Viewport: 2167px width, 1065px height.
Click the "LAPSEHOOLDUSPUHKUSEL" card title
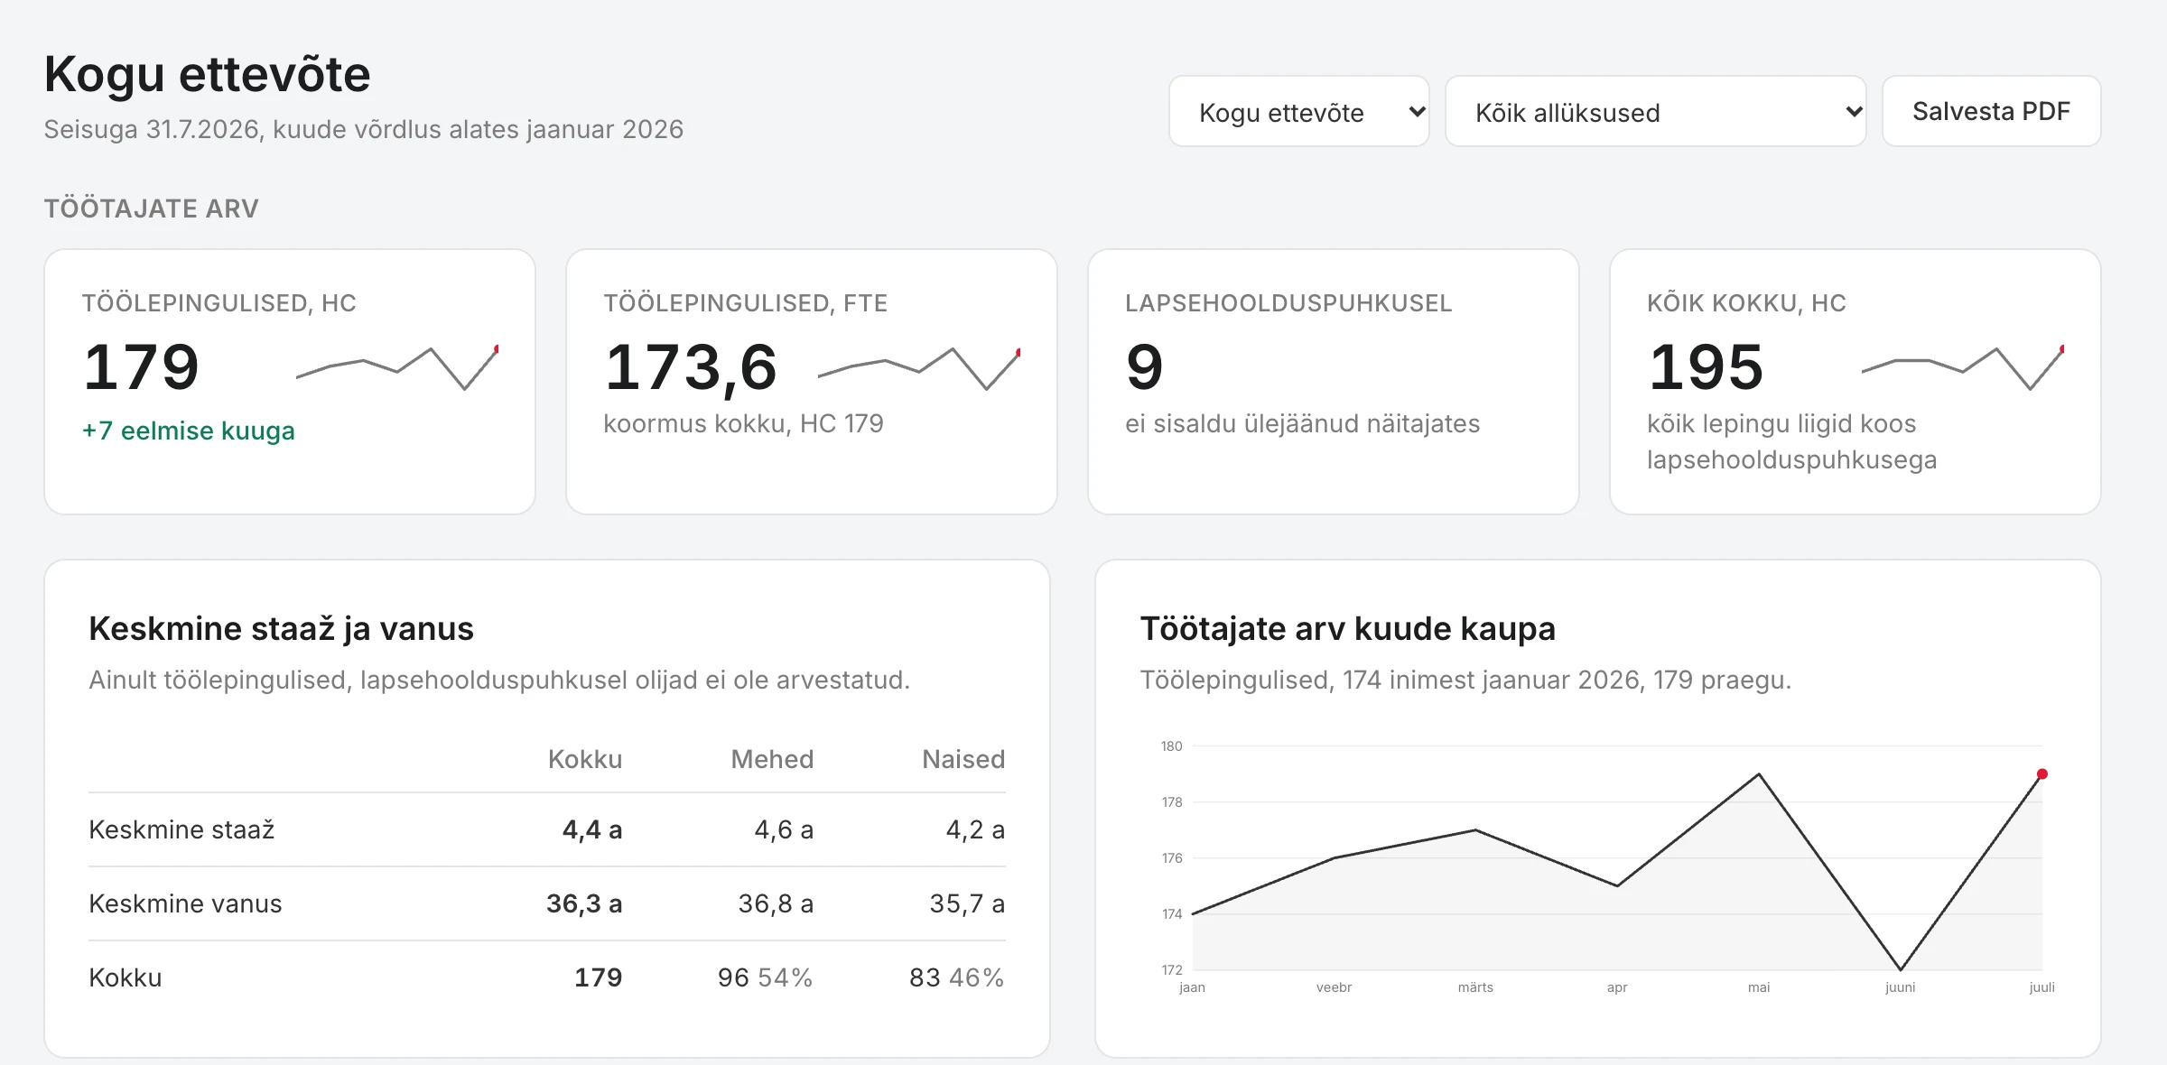(x=1288, y=303)
